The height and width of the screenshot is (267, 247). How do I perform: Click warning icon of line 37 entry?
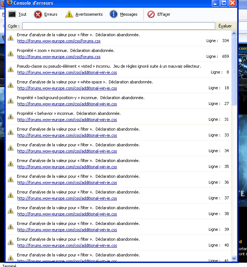[11, 195]
